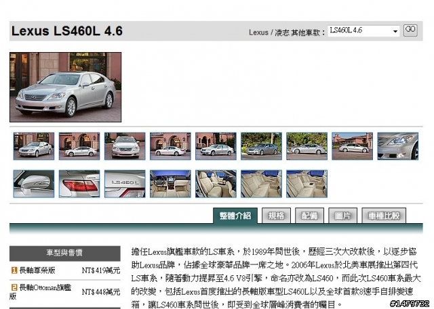
Task: Click the GO button
Action: [410, 30]
